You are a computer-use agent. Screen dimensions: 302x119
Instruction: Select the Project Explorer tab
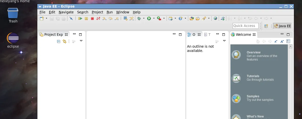(53, 35)
